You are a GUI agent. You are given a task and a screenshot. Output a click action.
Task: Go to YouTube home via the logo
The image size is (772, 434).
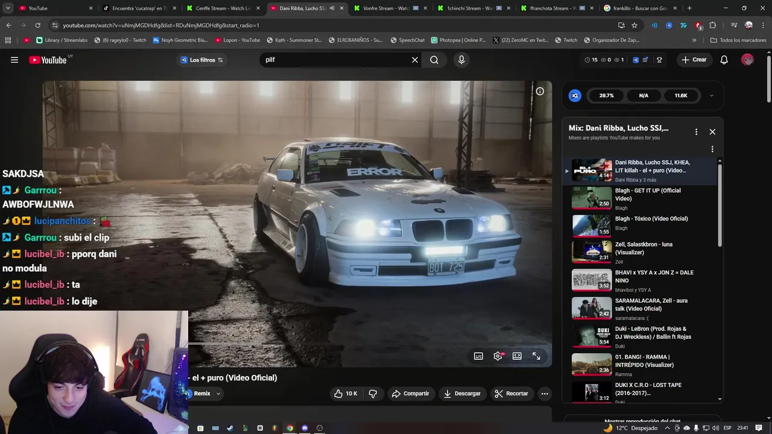click(48, 60)
